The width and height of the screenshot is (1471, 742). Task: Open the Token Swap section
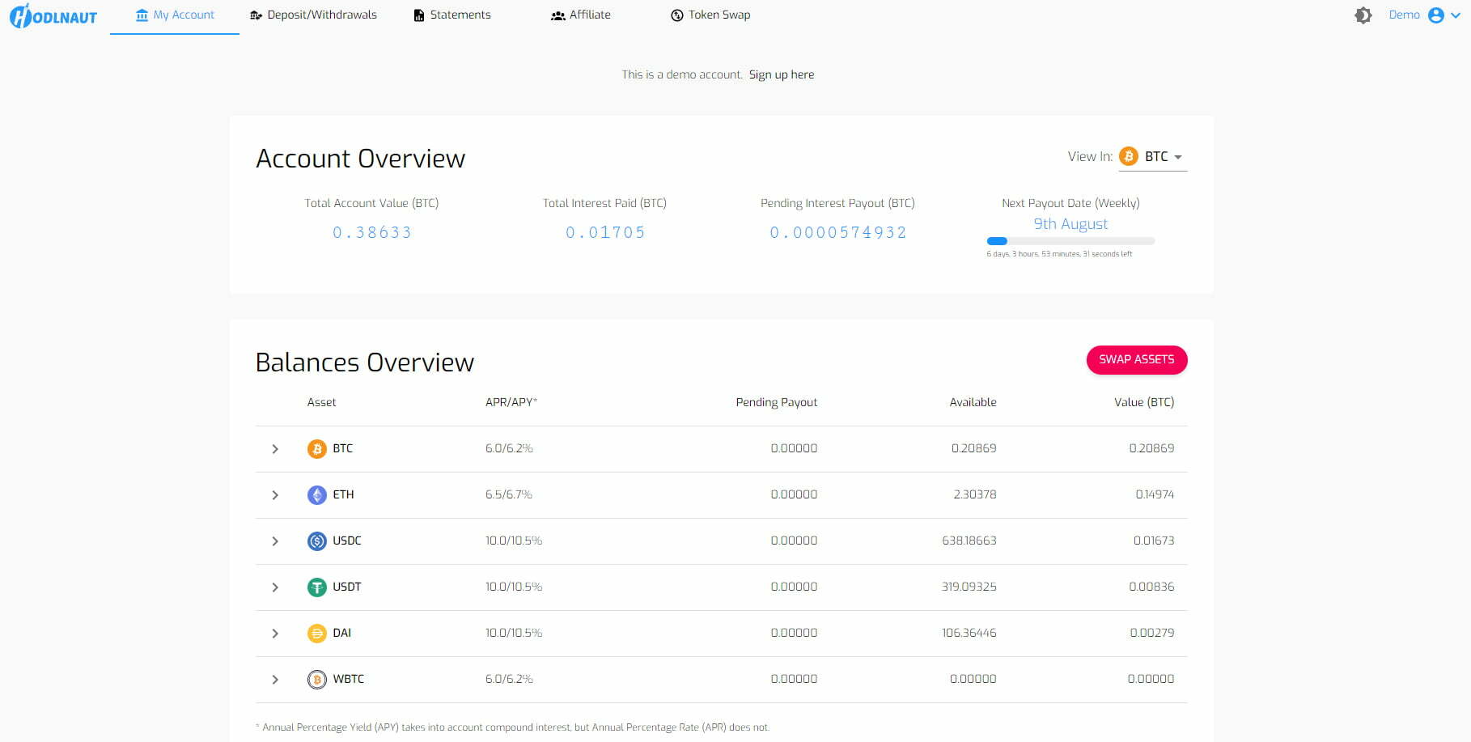[710, 15]
